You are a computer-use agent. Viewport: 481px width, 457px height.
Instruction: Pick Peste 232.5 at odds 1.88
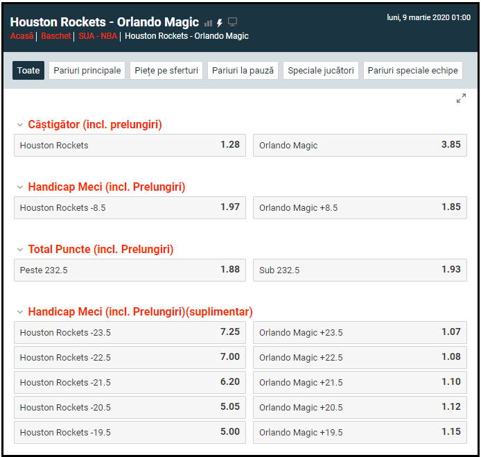coord(130,270)
